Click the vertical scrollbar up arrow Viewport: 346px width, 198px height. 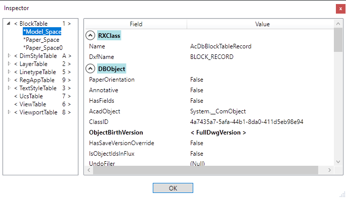338,24
